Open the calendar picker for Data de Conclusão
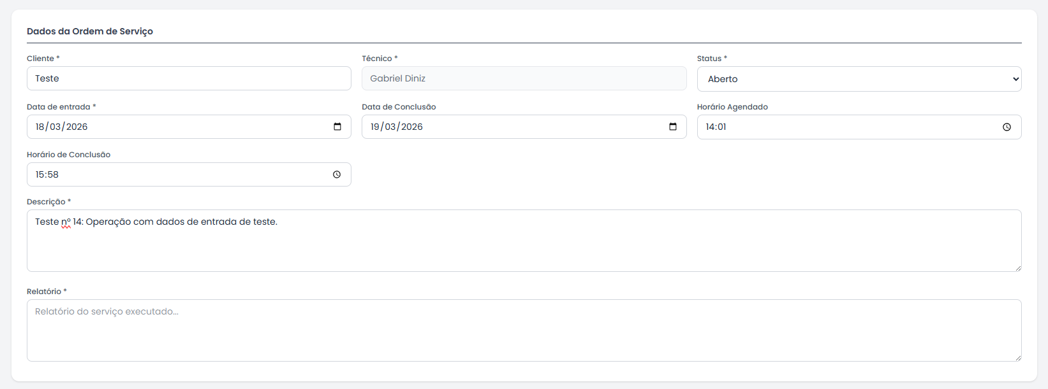The width and height of the screenshot is (1048, 389). (x=672, y=127)
